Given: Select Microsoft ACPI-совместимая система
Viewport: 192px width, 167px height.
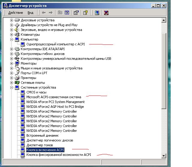Looking at the screenshot, I should 54,97.
